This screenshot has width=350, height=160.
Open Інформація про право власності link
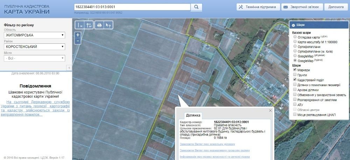[x=215, y=156]
